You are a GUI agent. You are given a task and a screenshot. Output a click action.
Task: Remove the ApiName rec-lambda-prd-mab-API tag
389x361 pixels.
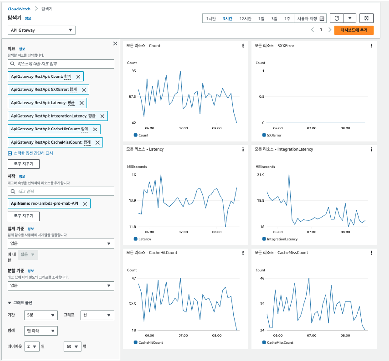85,204
